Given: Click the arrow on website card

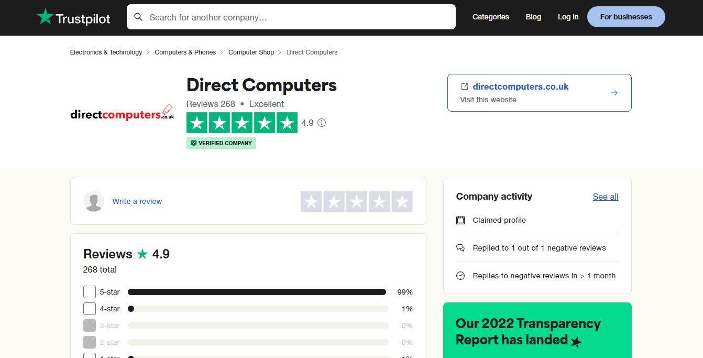Looking at the screenshot, I should coord(614,93).
